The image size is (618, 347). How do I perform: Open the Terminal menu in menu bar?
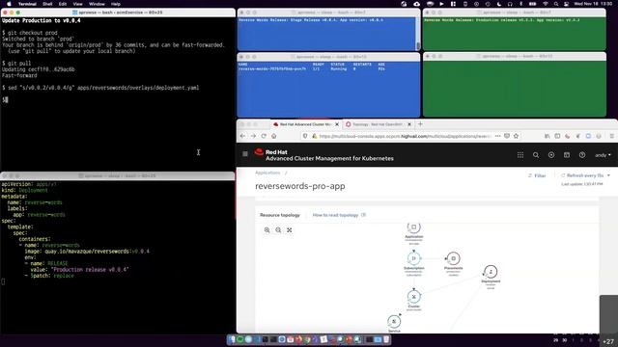click(x=27, y=4)
